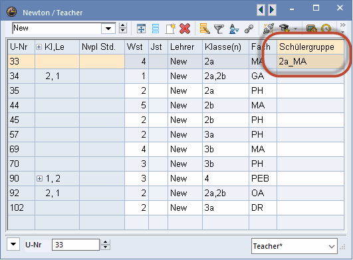
Task: Click the graduation cap student icon
Action: click(x=285, y=29)
